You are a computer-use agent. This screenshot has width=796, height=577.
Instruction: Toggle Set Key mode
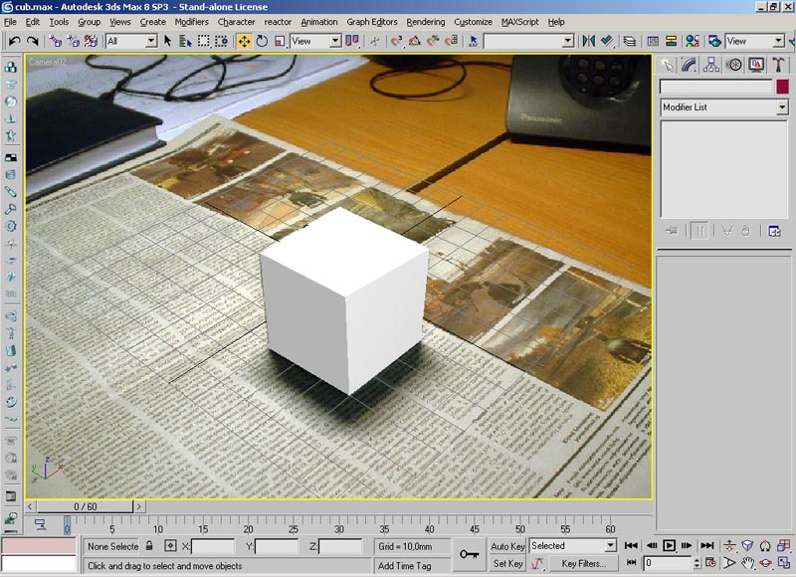pyautogui.click(x=507, y=563)
